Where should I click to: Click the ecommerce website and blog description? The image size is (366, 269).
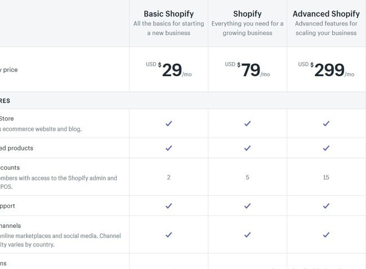pos(42,129)
